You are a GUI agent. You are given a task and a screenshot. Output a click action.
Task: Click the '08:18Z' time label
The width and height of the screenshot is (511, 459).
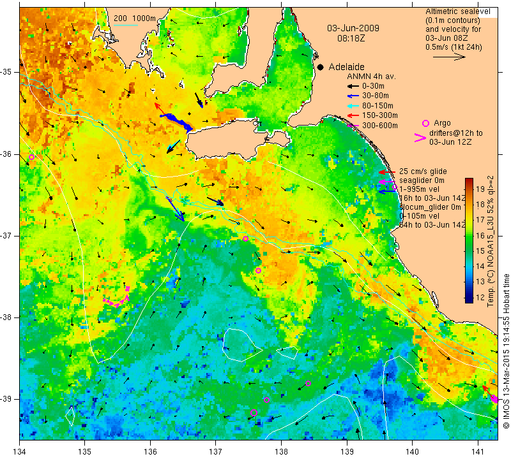351,38
